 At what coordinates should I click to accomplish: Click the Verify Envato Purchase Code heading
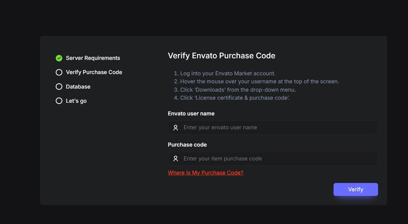pyautogui.click(x=222, y=56)
